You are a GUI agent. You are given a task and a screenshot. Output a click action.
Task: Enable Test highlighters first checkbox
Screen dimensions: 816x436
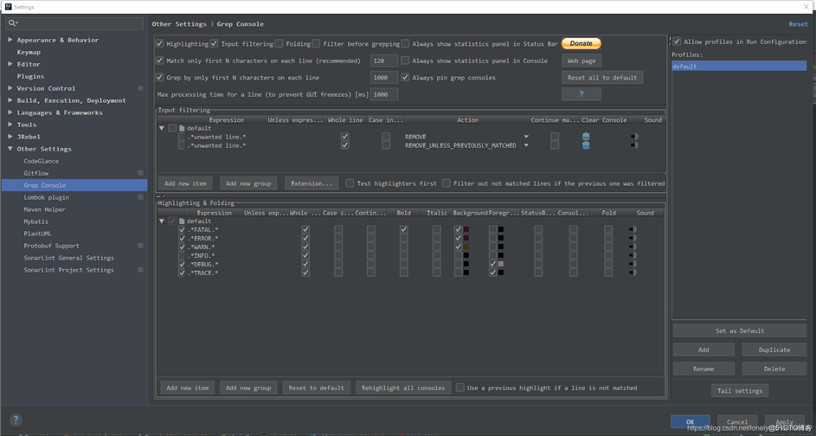coord(350,183)
